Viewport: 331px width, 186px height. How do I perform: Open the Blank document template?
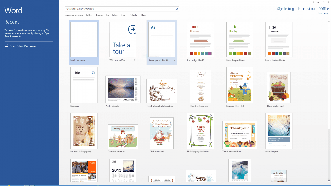point(84,39)
